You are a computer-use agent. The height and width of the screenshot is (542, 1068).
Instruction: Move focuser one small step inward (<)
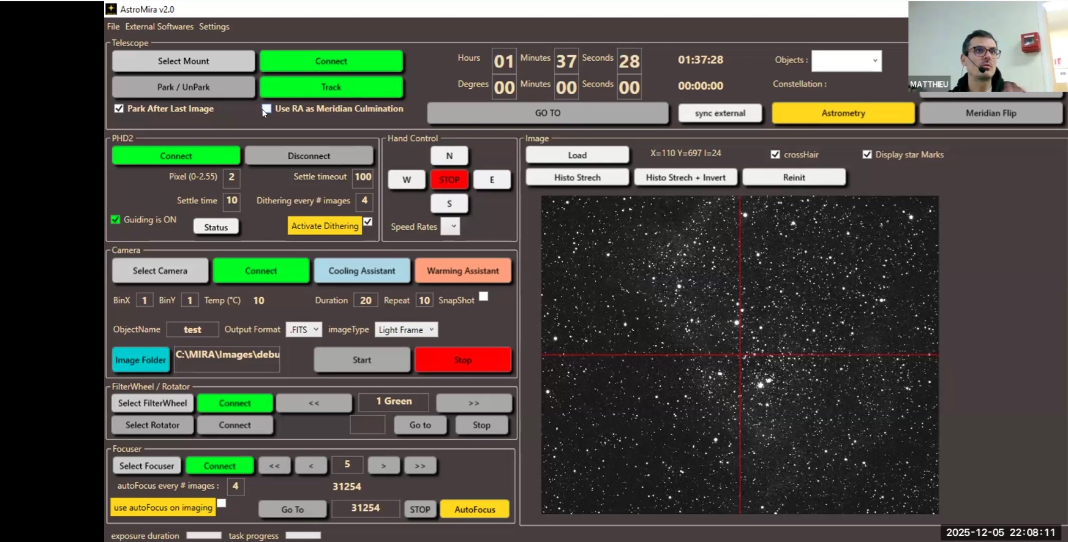[x=310, y=466]
